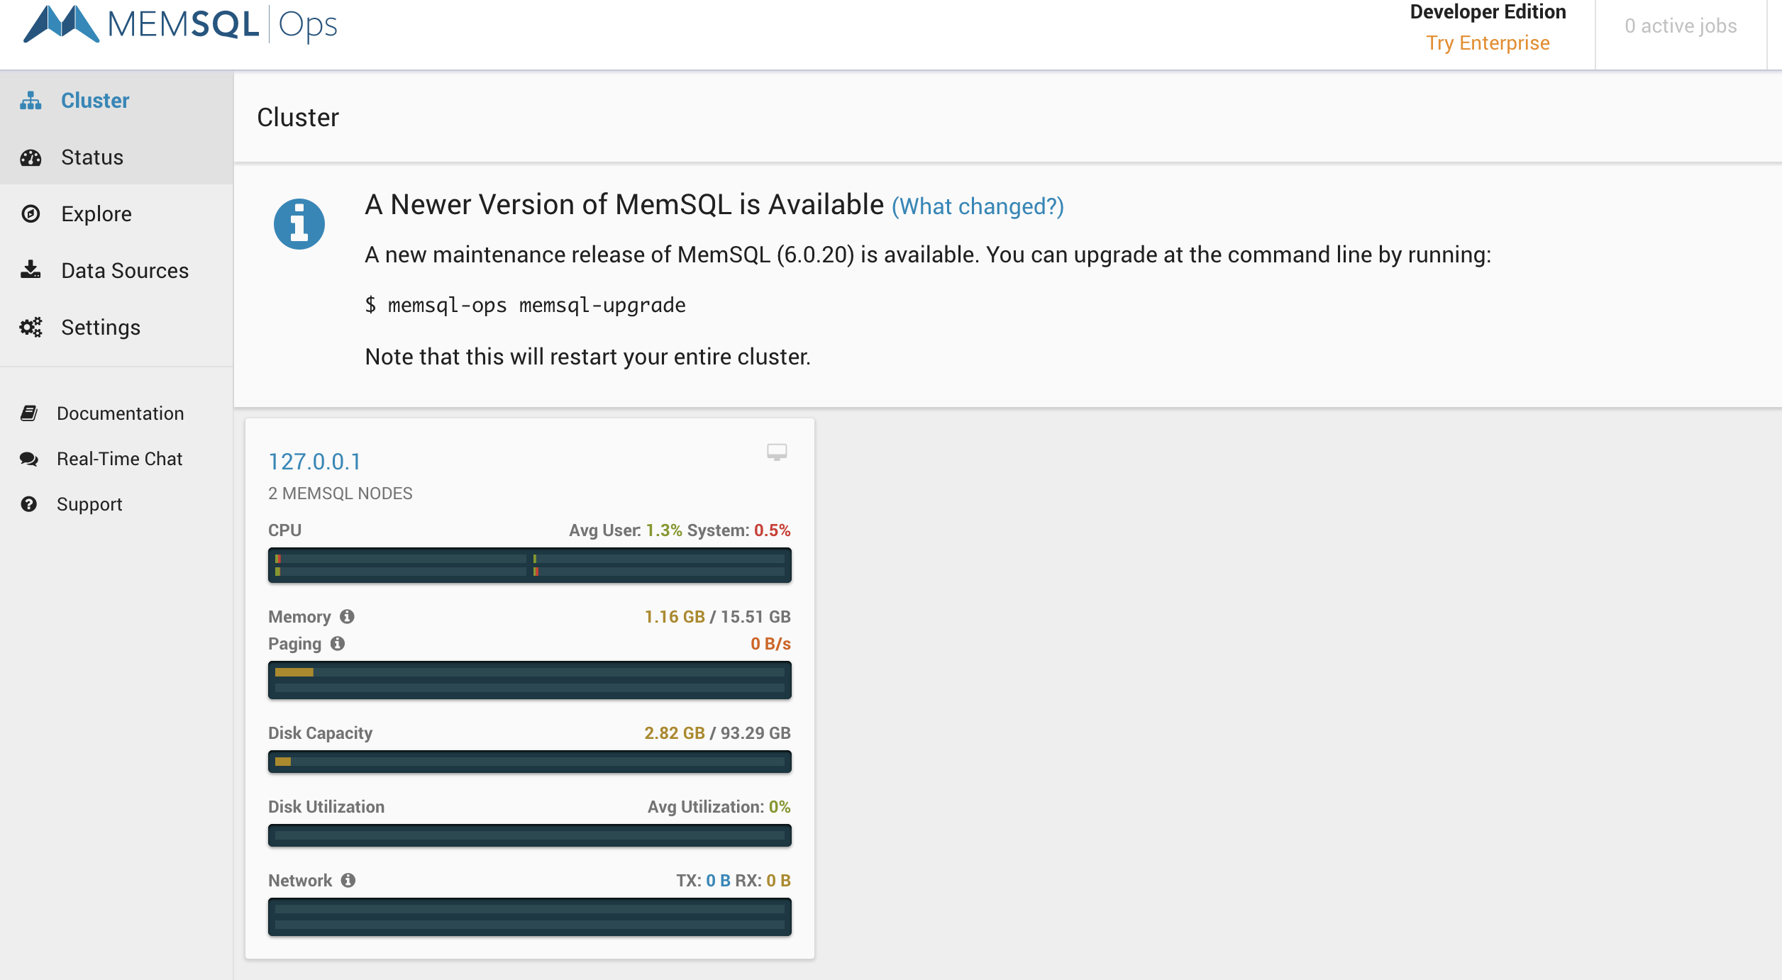Open the Settings section
The image size is (1782, 980).
tap(117, 327)
